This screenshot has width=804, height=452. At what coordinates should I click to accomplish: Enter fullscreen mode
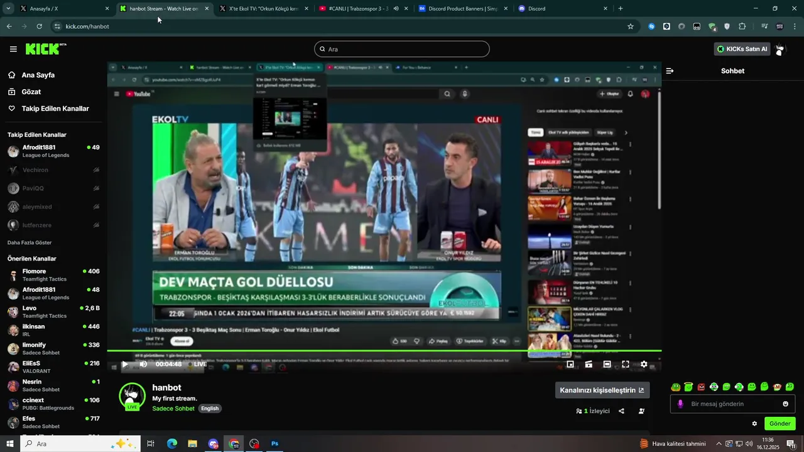[626, 364]
